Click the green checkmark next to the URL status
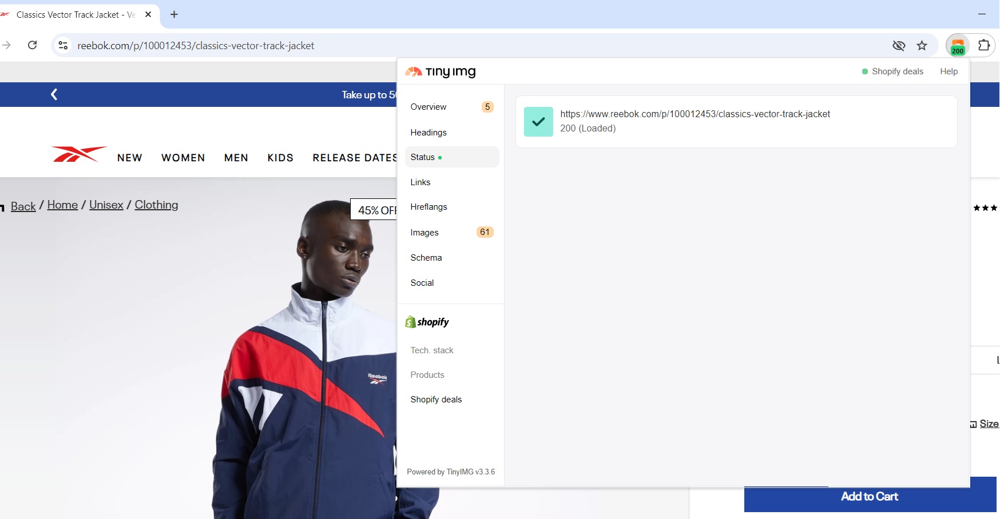The image size is (1000, 519). pyautogui.click(x=538, y=121)
